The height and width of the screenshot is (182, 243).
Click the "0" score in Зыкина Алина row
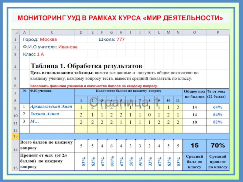coord(149,115)
